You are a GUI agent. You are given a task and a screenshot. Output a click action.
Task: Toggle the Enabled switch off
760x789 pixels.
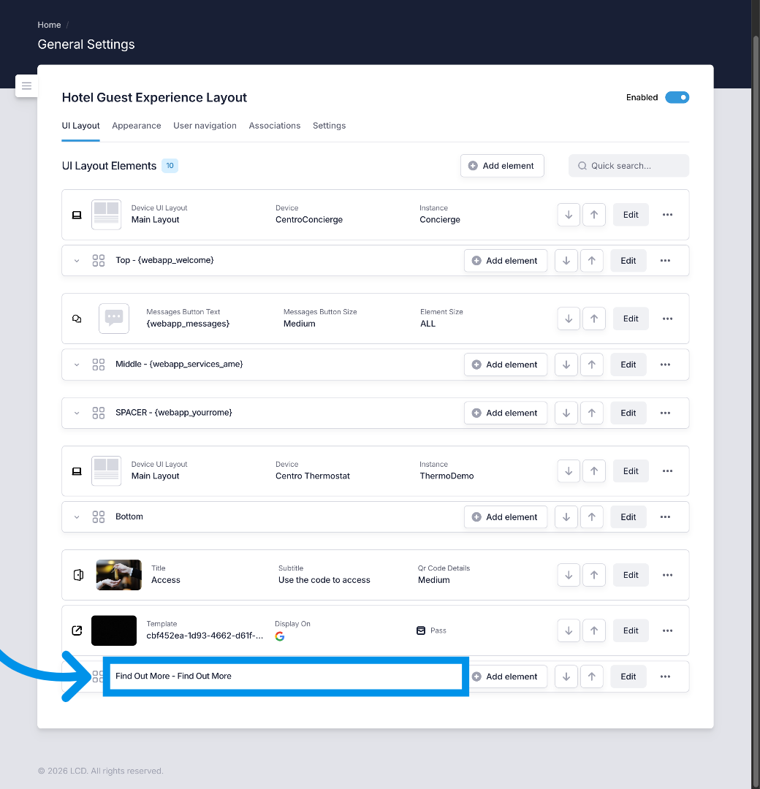(677, 97)
